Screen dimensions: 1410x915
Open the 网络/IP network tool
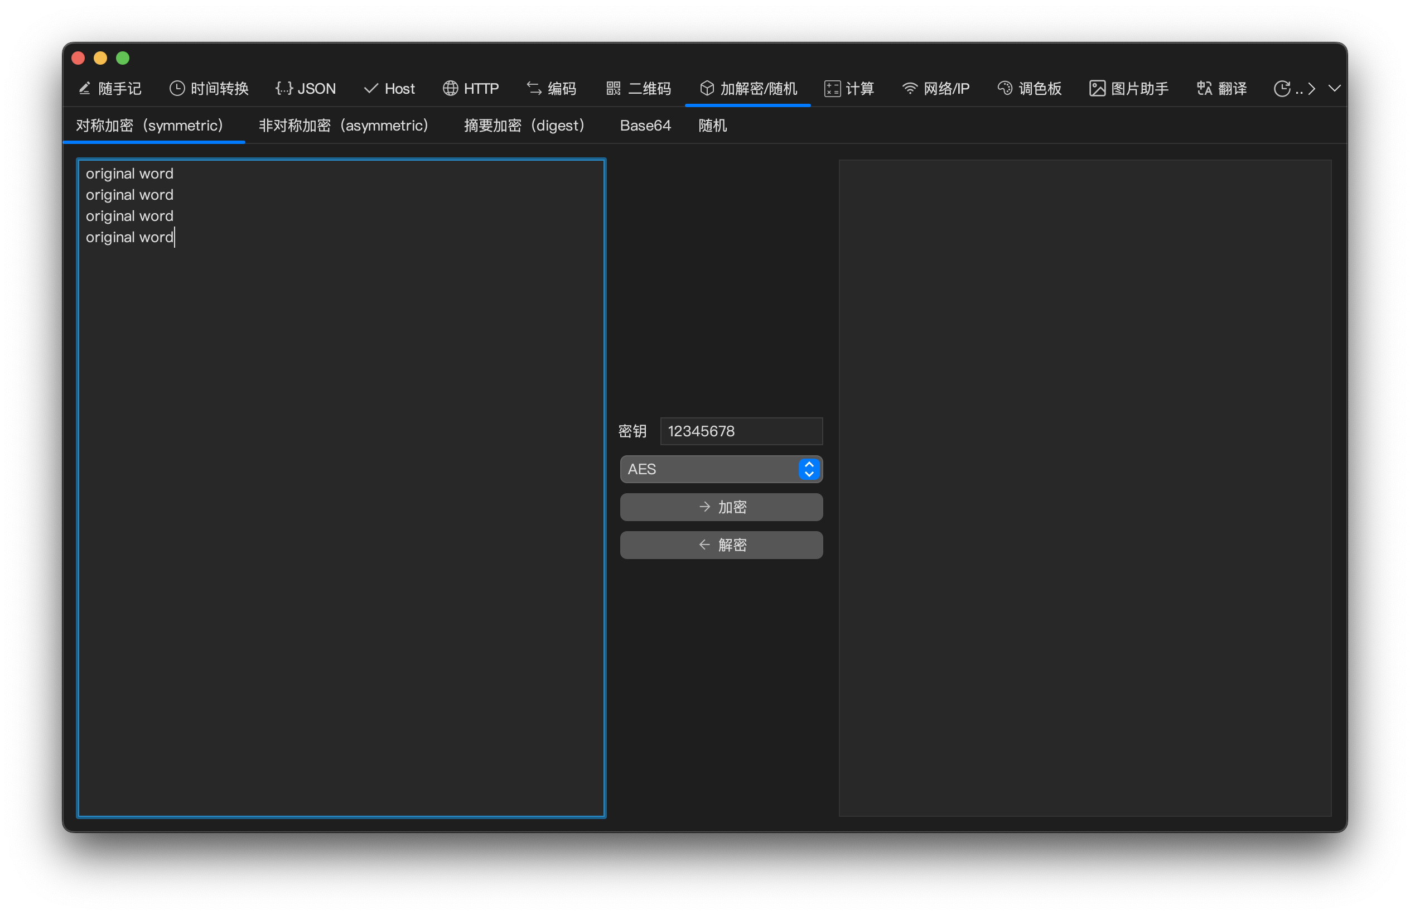(x=935, y=88)
